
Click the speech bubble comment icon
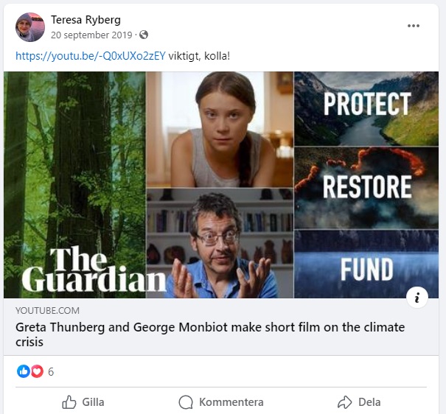pyautogui.click(x=186, y=402)
